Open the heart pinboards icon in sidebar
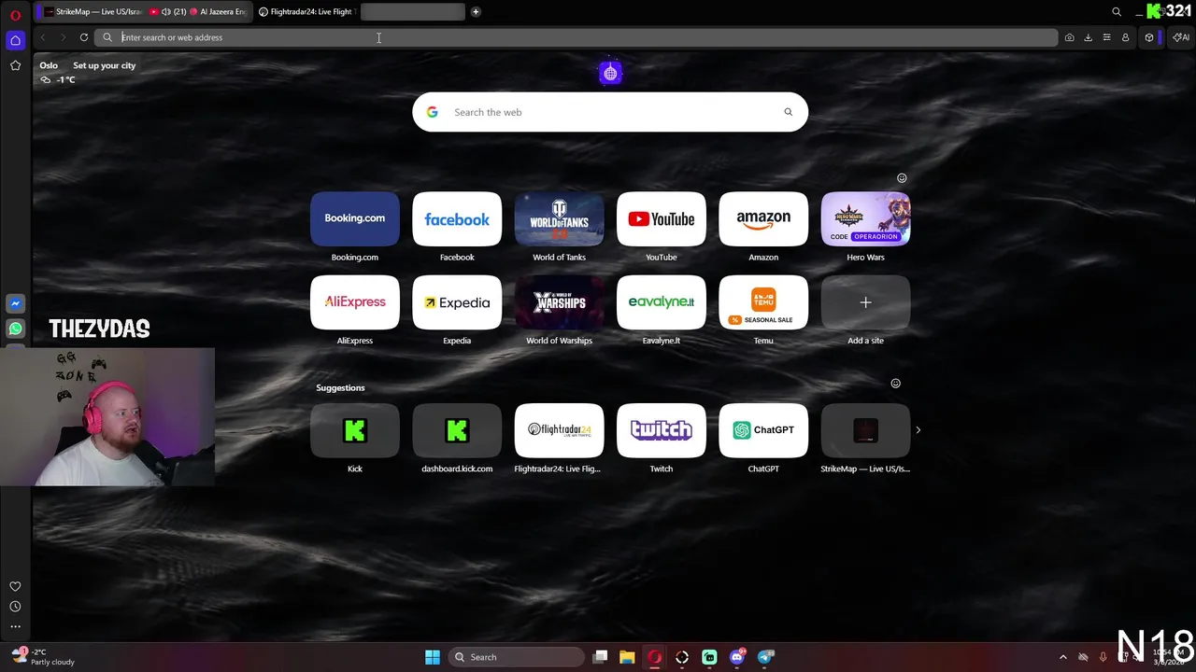 [15, 586]
